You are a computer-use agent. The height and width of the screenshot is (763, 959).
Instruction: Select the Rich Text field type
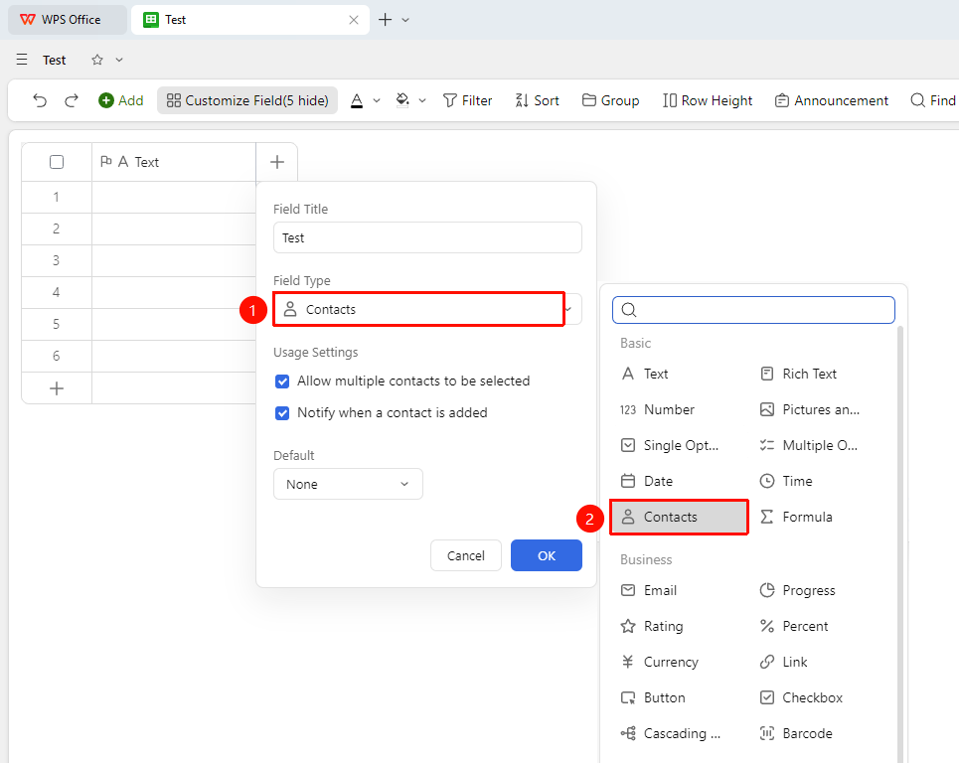(x=798, y=375)
